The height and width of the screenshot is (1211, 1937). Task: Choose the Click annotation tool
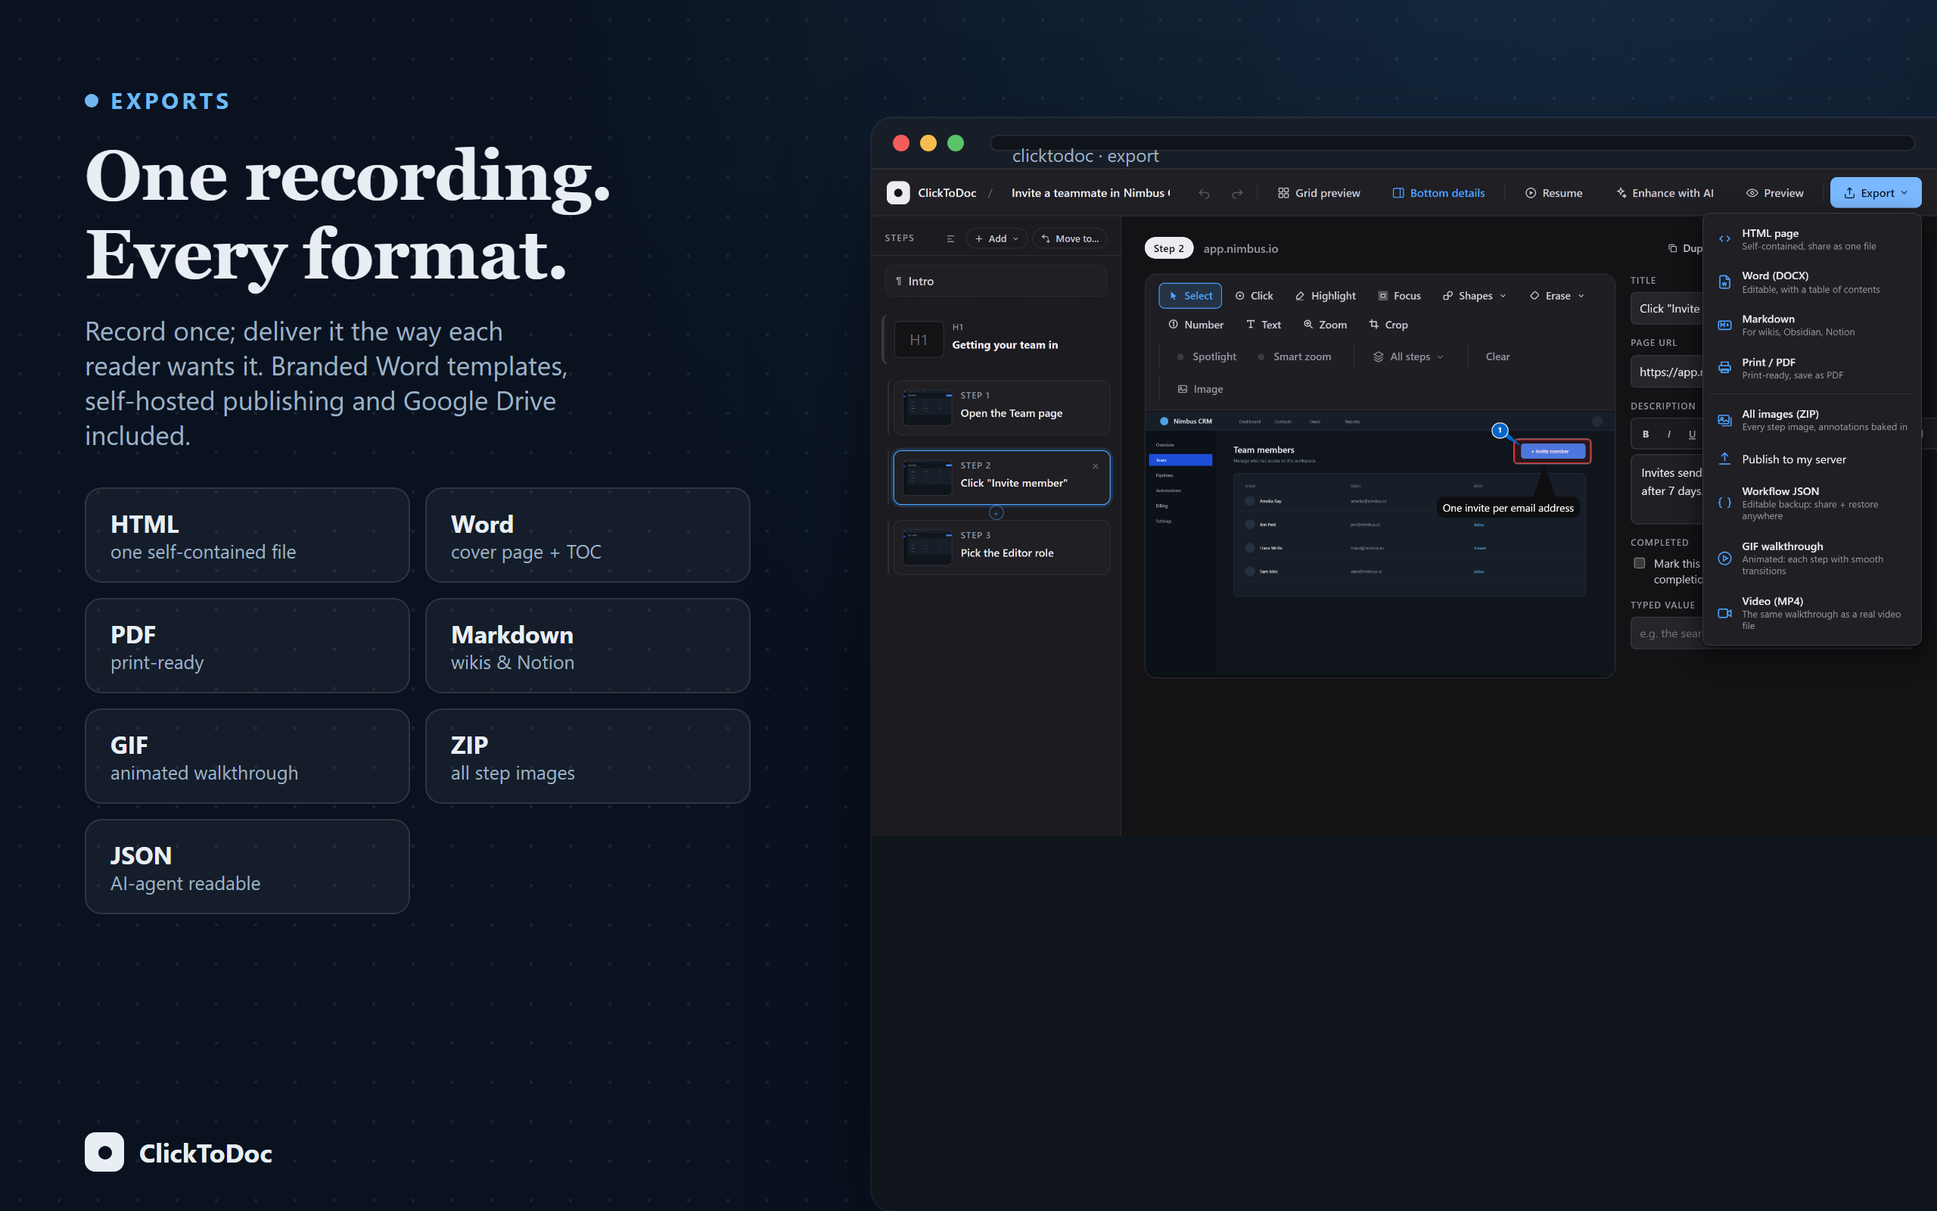click(1254, 295)
